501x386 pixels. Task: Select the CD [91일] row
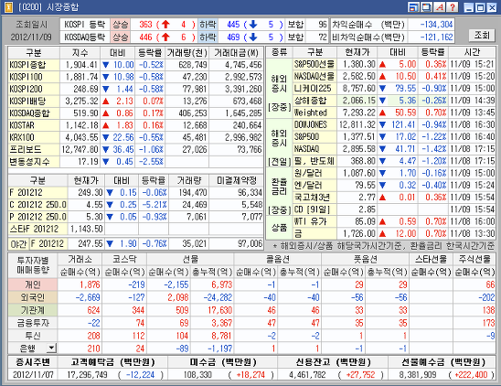394,209
